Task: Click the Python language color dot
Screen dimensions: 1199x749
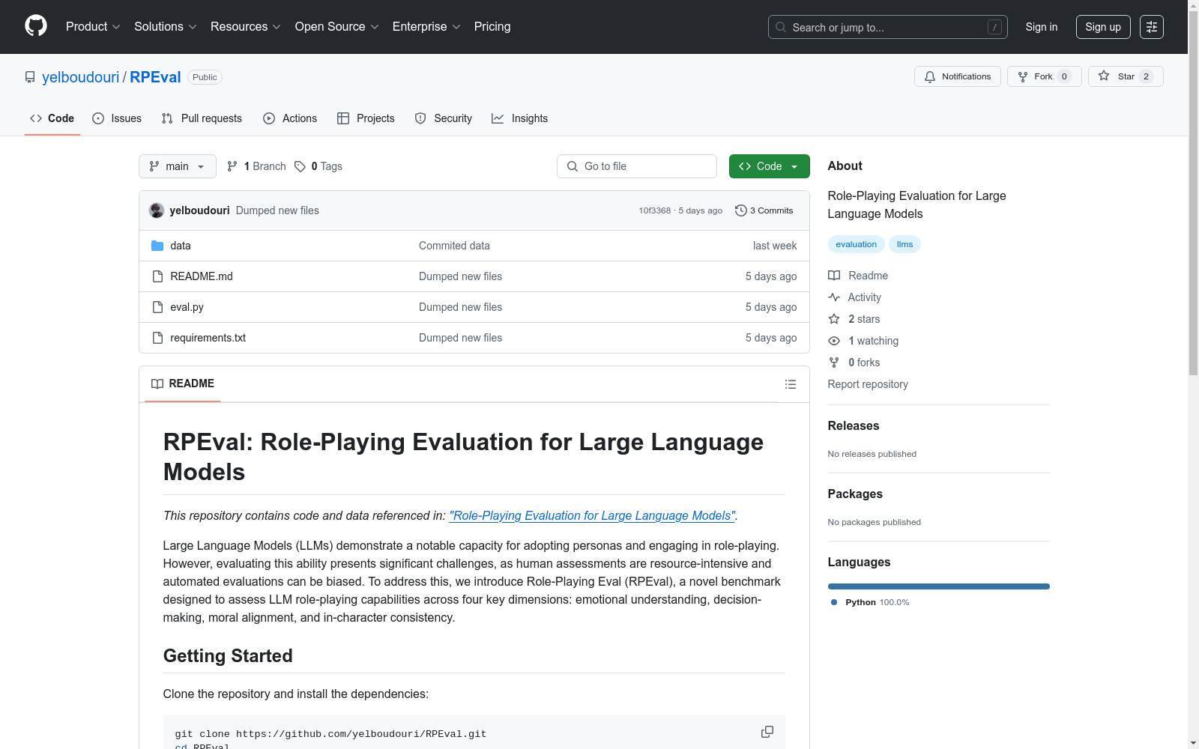Action: click(x=834, y=602)
